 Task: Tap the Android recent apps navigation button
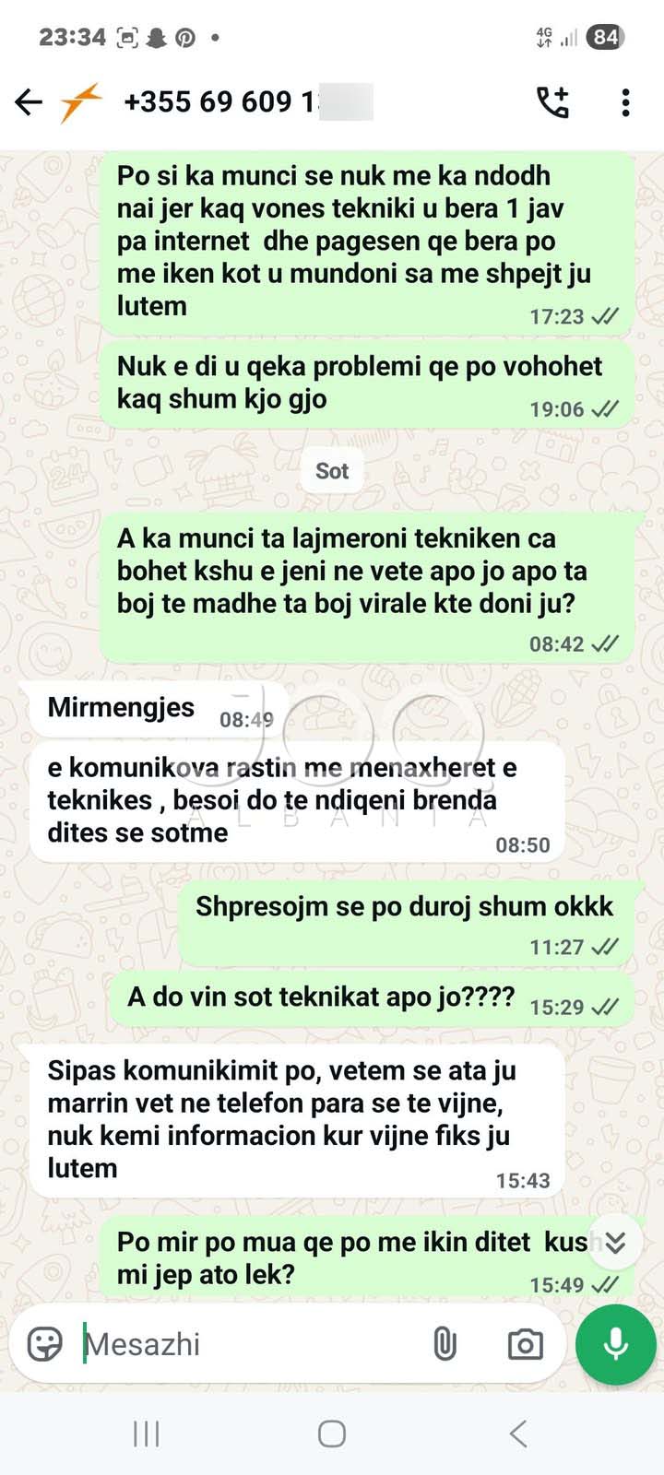point(147,1434)
